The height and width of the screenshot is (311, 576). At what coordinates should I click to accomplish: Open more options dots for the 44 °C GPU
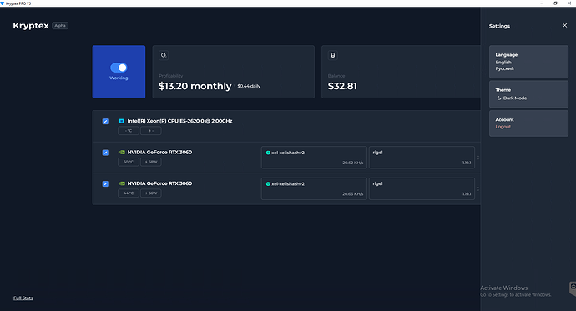(x=478, y=189)
